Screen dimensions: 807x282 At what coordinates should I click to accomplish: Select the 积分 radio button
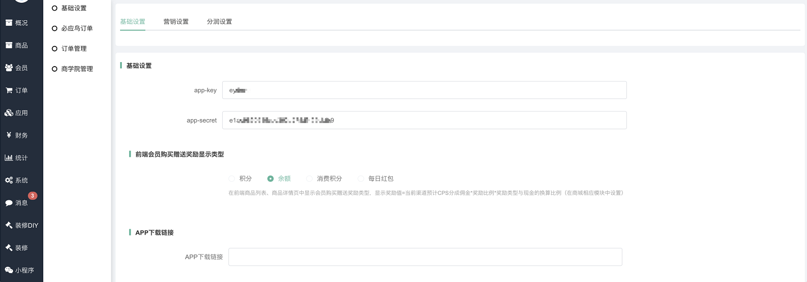[232, 178]
